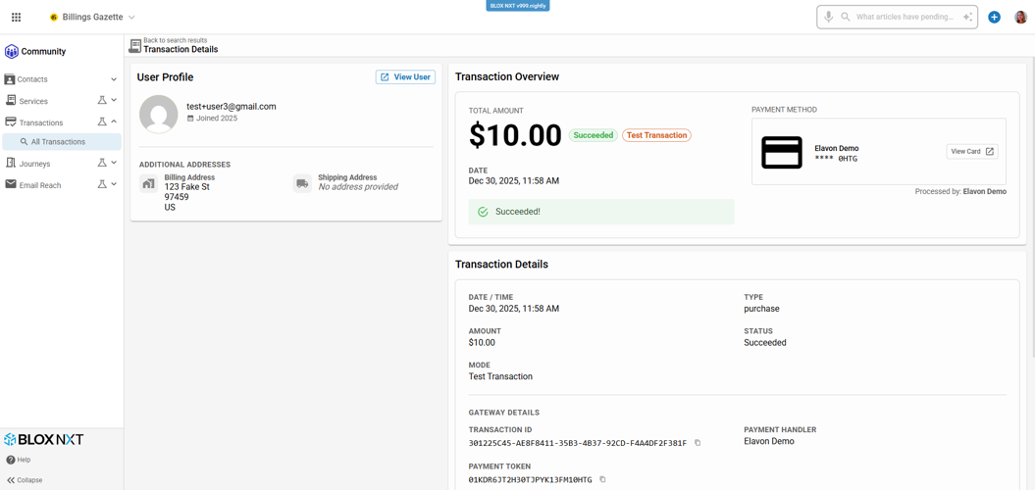
Task: Click the Billings Gazette site logo icon
Action: 53,17
